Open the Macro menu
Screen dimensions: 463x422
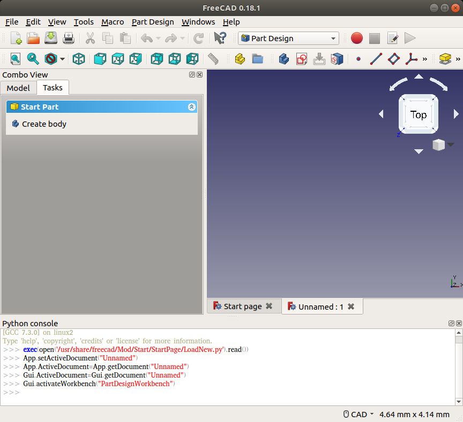pos(113,22)
